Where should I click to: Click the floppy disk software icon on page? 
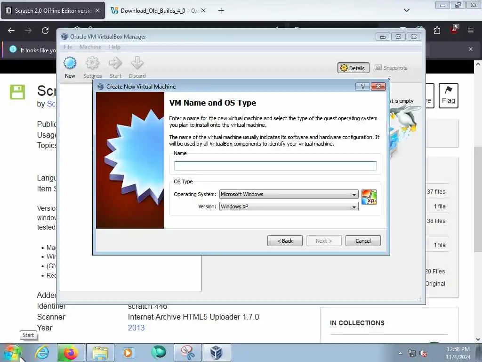(x=17, y=92)
